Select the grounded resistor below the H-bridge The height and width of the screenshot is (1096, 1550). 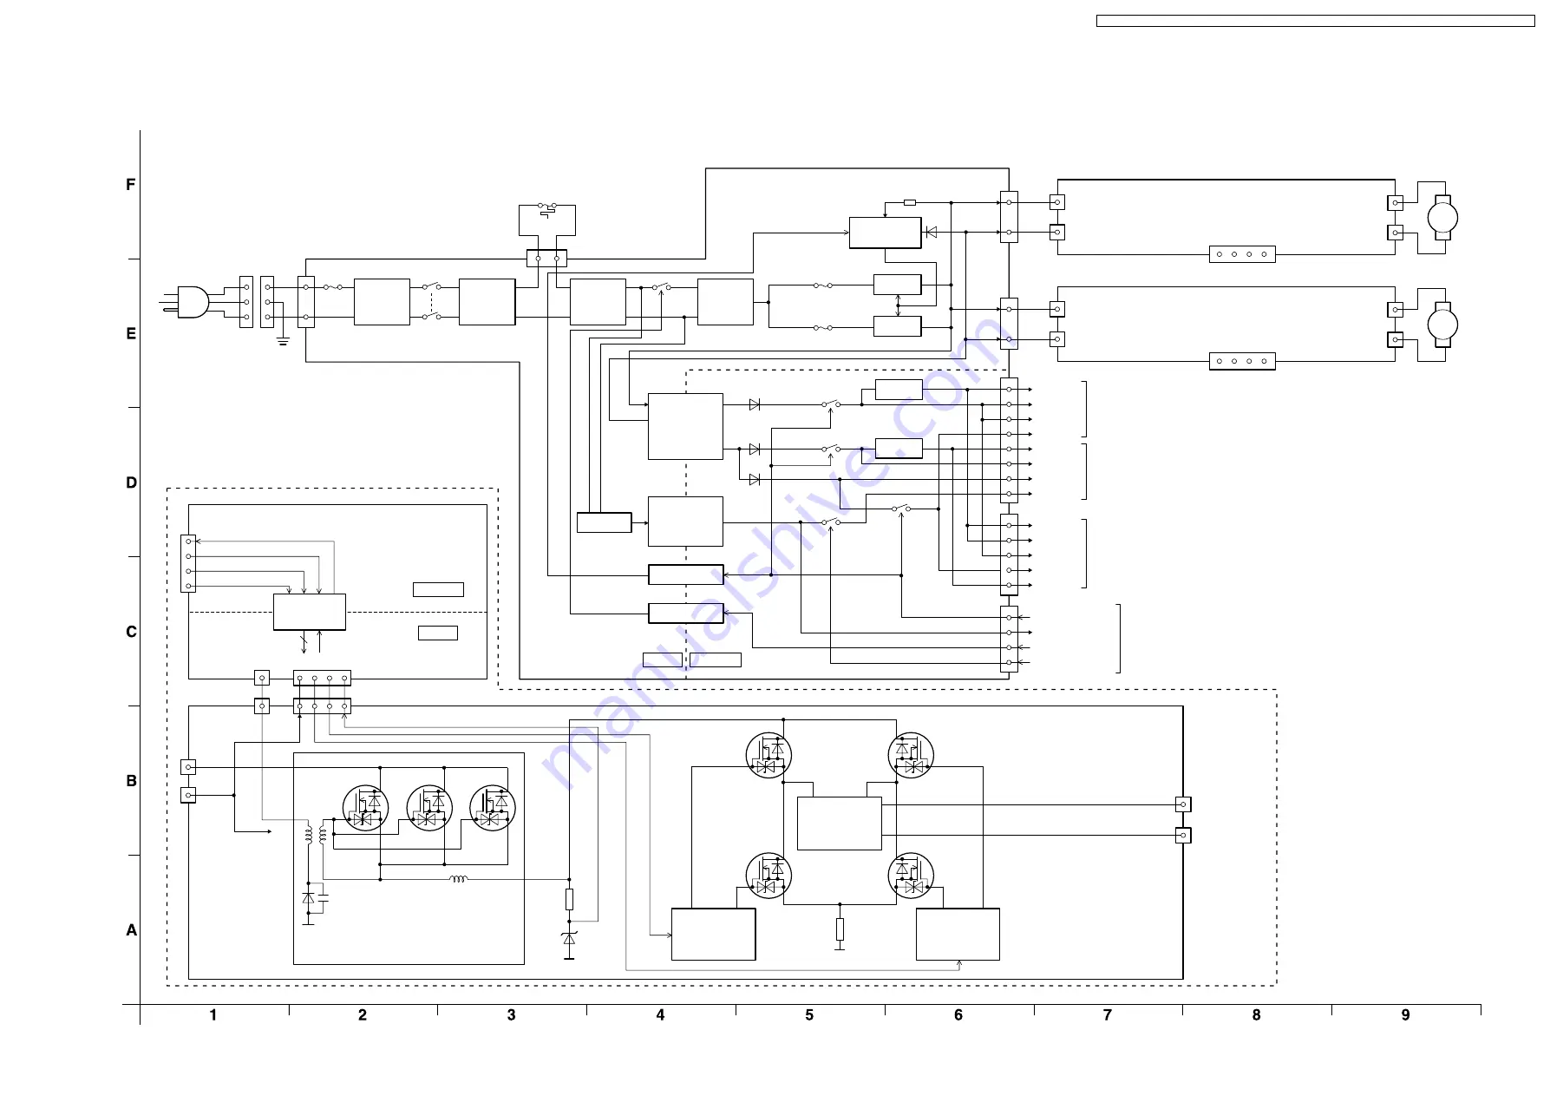coord(840,929)
